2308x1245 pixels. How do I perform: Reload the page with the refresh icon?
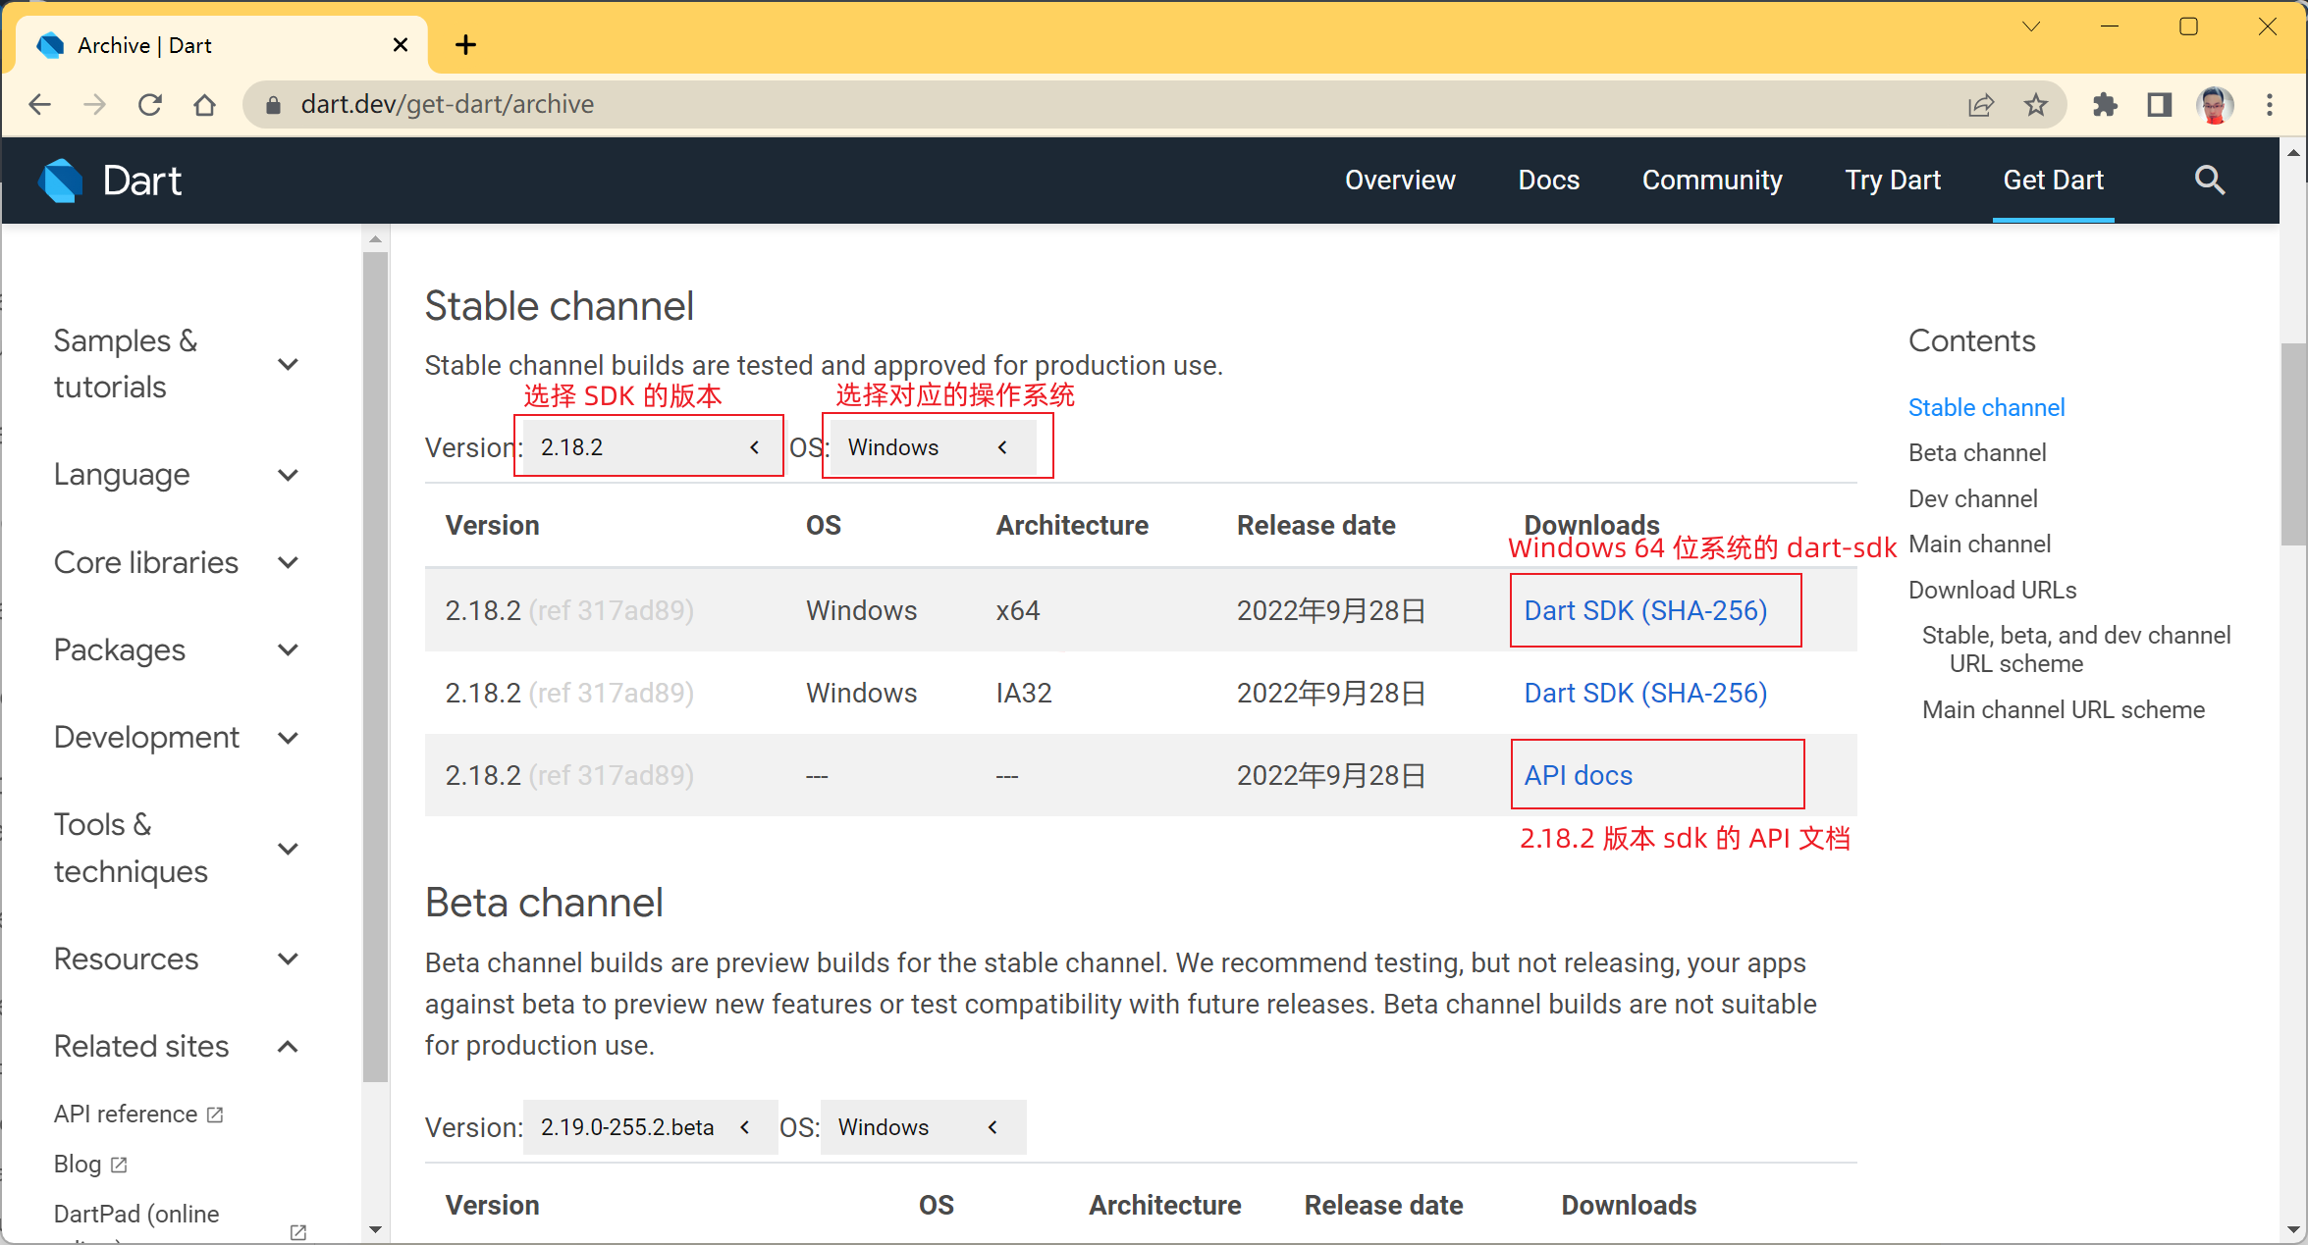click(149, 105)
